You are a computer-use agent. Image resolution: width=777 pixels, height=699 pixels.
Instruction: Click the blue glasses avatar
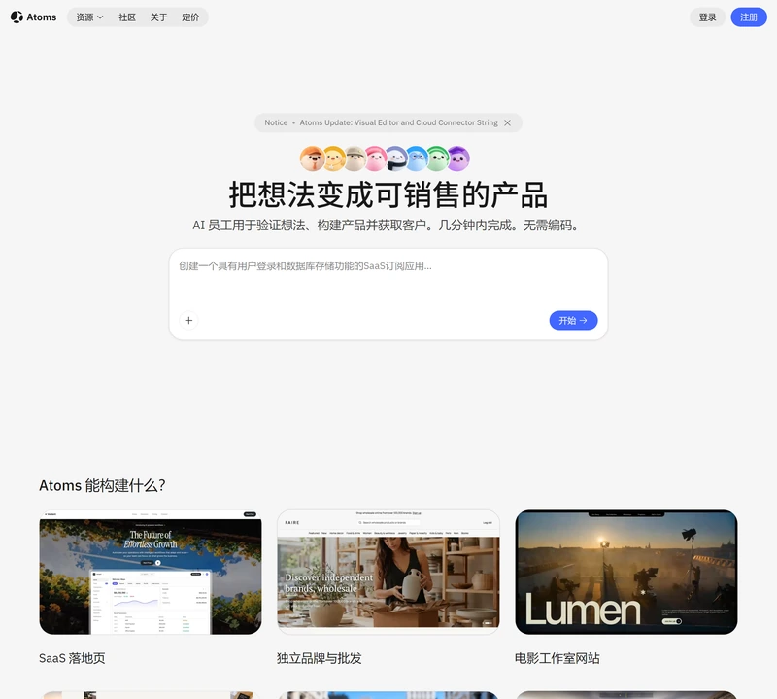point(417,158)
